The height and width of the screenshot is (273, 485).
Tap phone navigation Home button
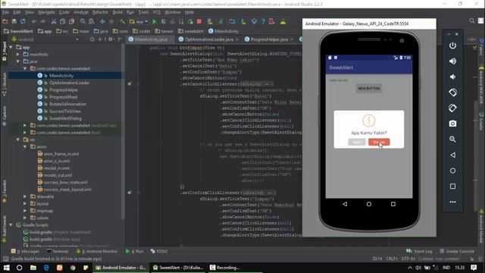pyautogui.click(x=369, y=204)
